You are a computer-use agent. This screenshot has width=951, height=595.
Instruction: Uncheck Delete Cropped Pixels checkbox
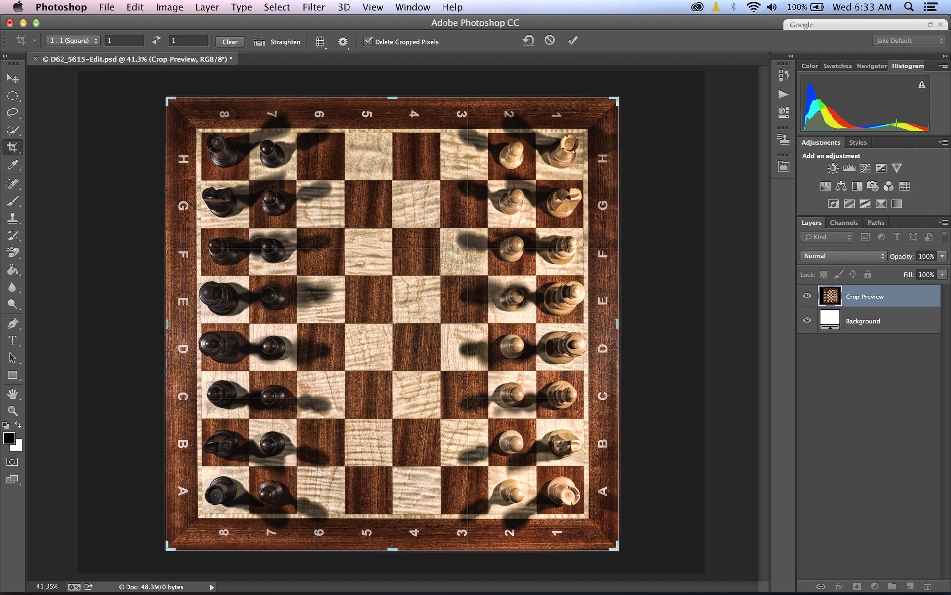(x=368, y=41)
